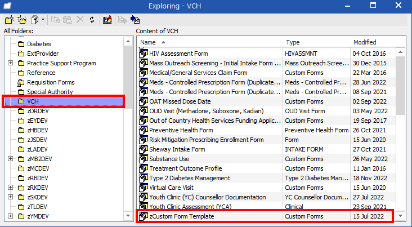Select the zJSDEV folder

click(37, 140)
